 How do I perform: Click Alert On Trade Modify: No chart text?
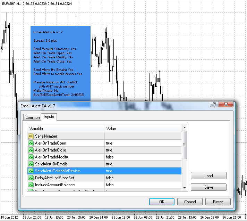point(53,57)
